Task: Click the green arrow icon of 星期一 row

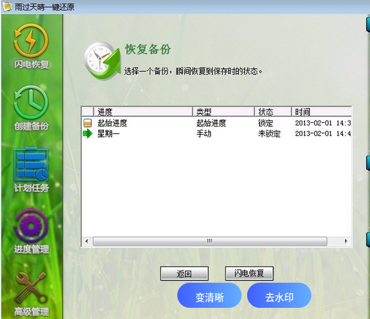Action: [x=87, y=133]
